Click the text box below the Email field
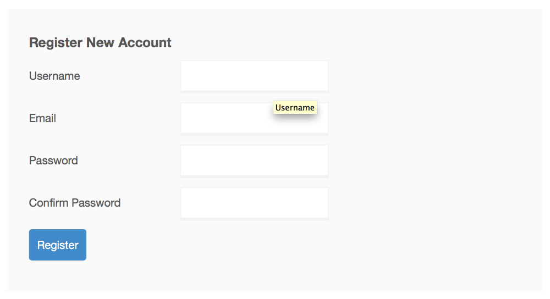Screen dimensions: 550x299 tap(254, 160)
